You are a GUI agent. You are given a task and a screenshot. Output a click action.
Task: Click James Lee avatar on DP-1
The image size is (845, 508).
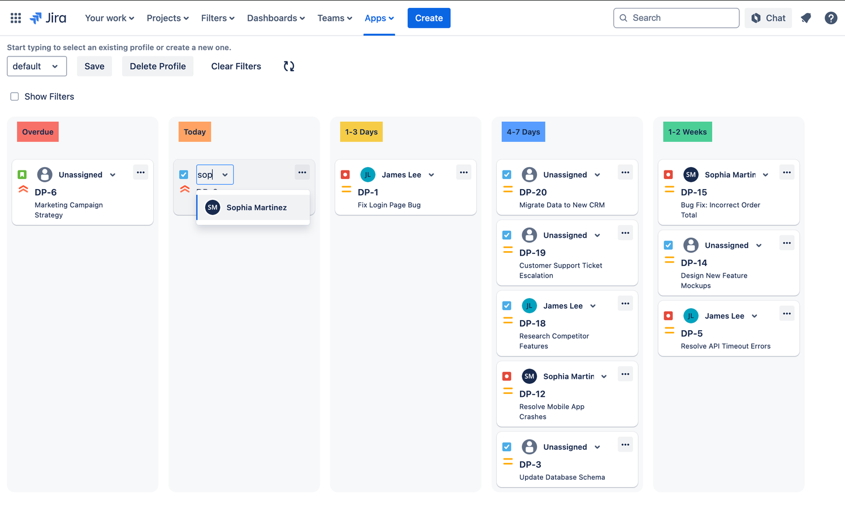click(368, 175)
